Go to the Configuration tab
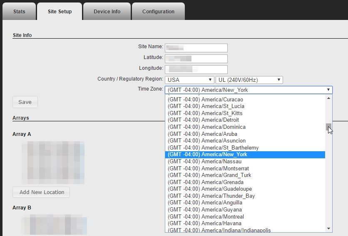 click(158, 12)
